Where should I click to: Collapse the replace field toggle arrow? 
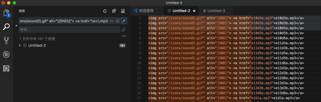[16, 25]
